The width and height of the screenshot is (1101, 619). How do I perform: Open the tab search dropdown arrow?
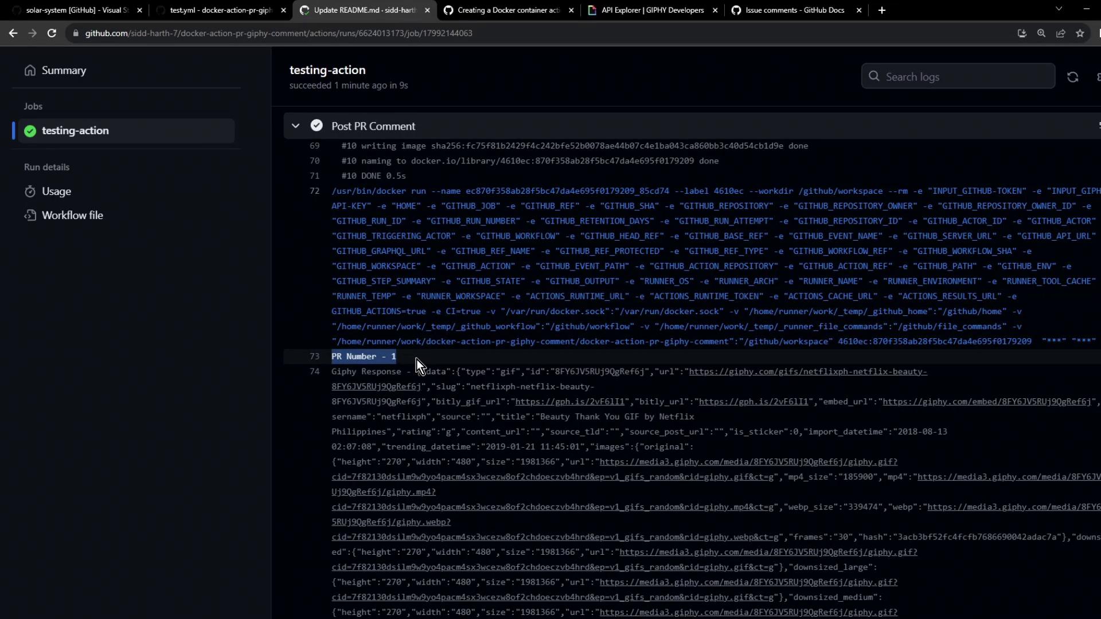point(1059,9)
